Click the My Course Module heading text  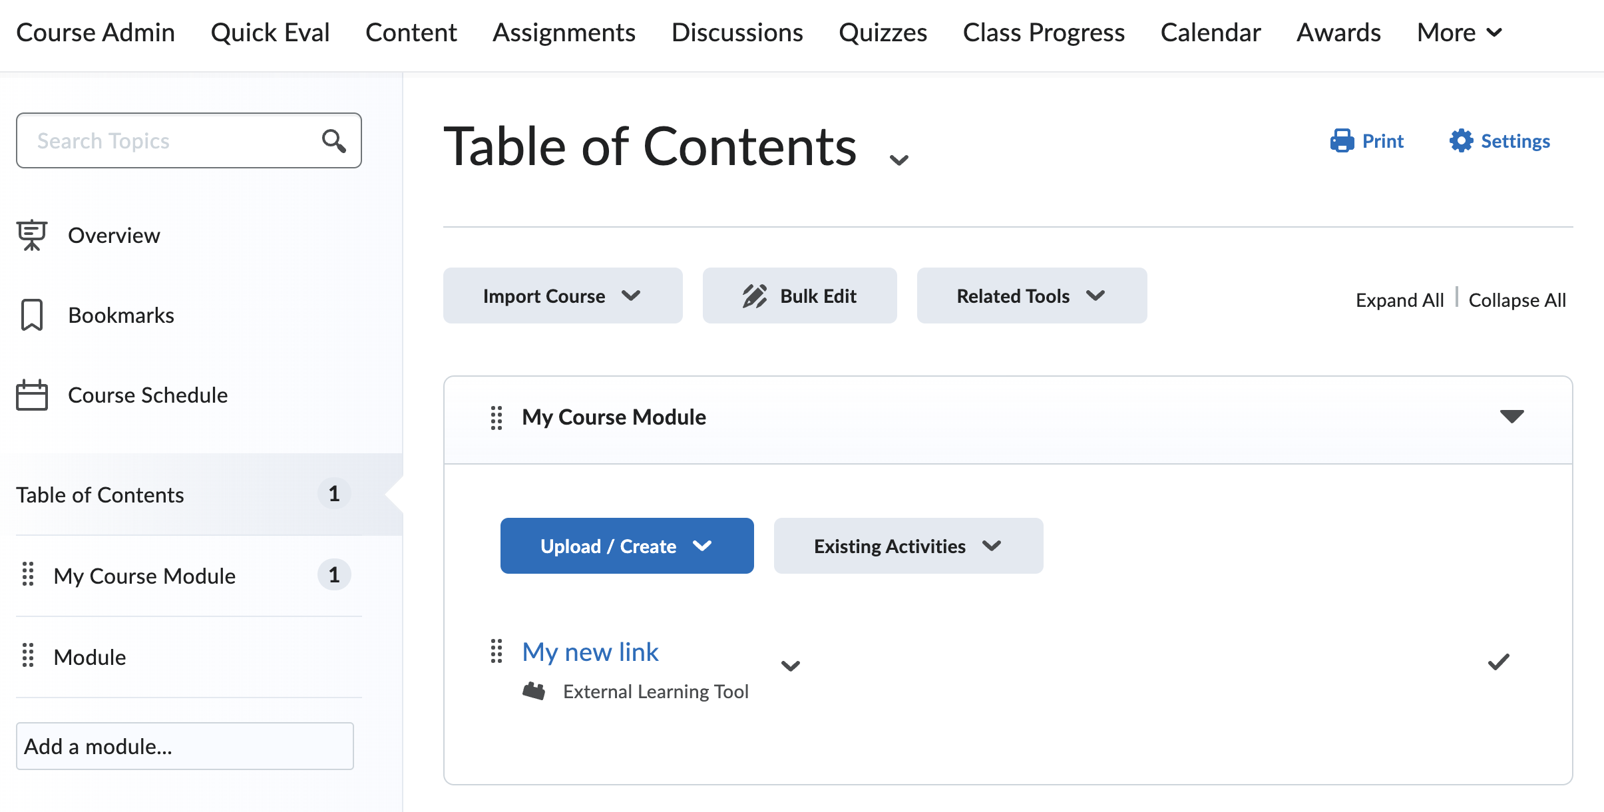614,417
